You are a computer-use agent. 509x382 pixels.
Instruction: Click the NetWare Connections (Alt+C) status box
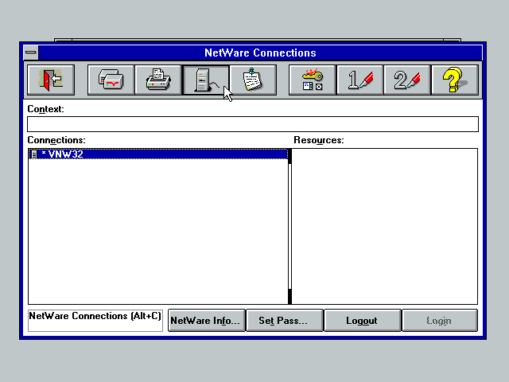(x=95, y=321)
